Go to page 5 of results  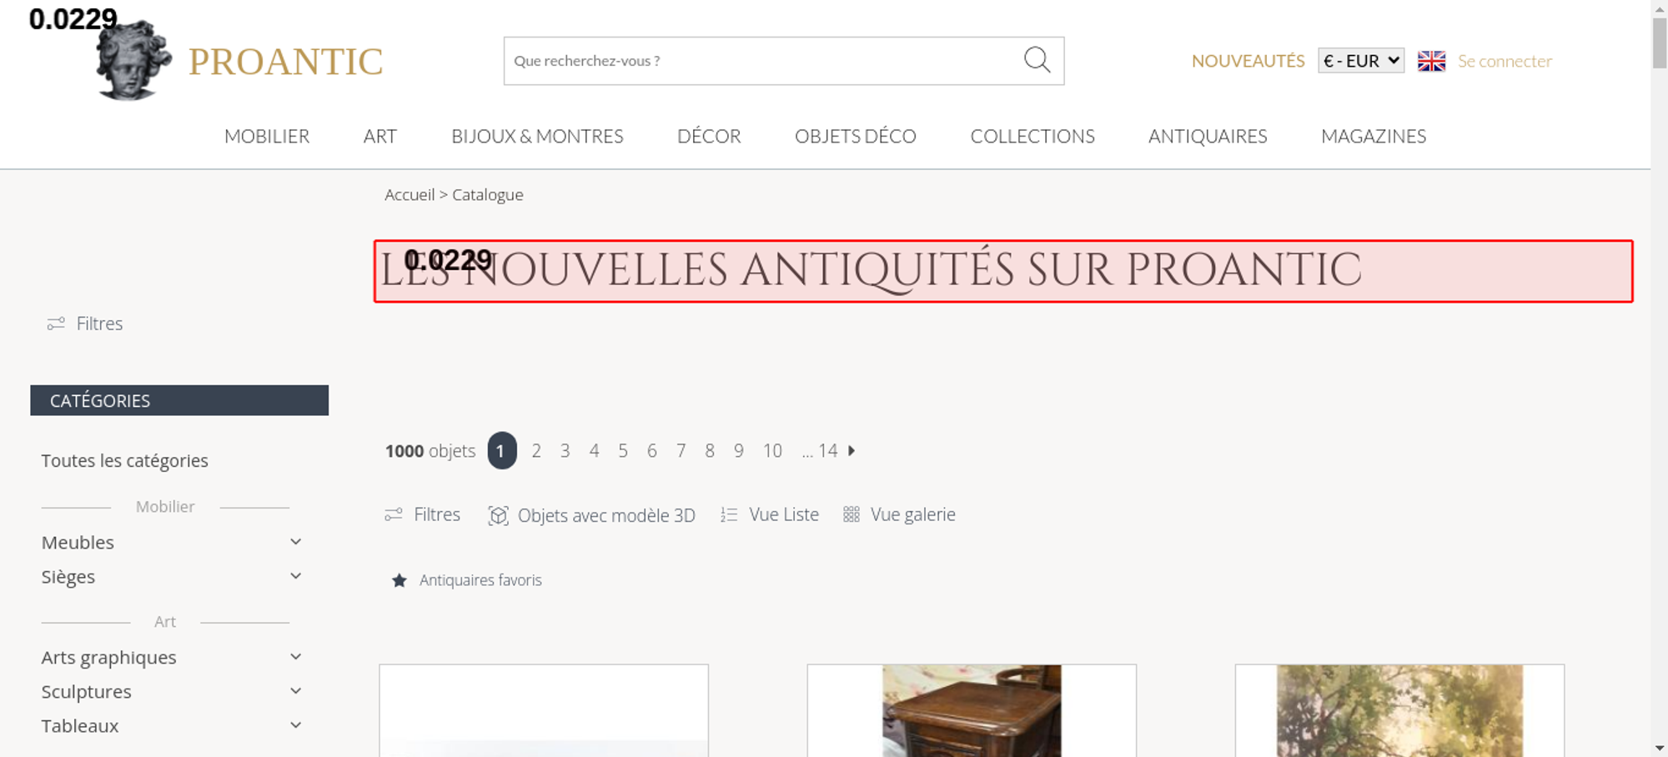coord(622,451)
